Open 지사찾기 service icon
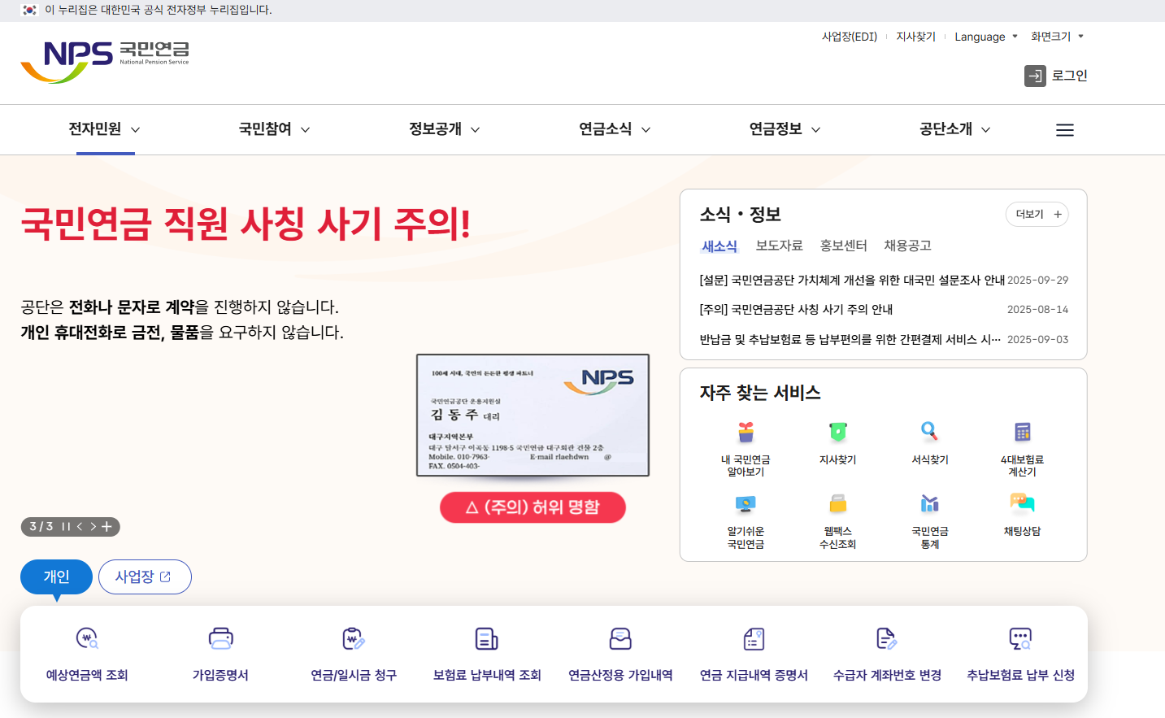1165x718 pixels. coord(837,431)
